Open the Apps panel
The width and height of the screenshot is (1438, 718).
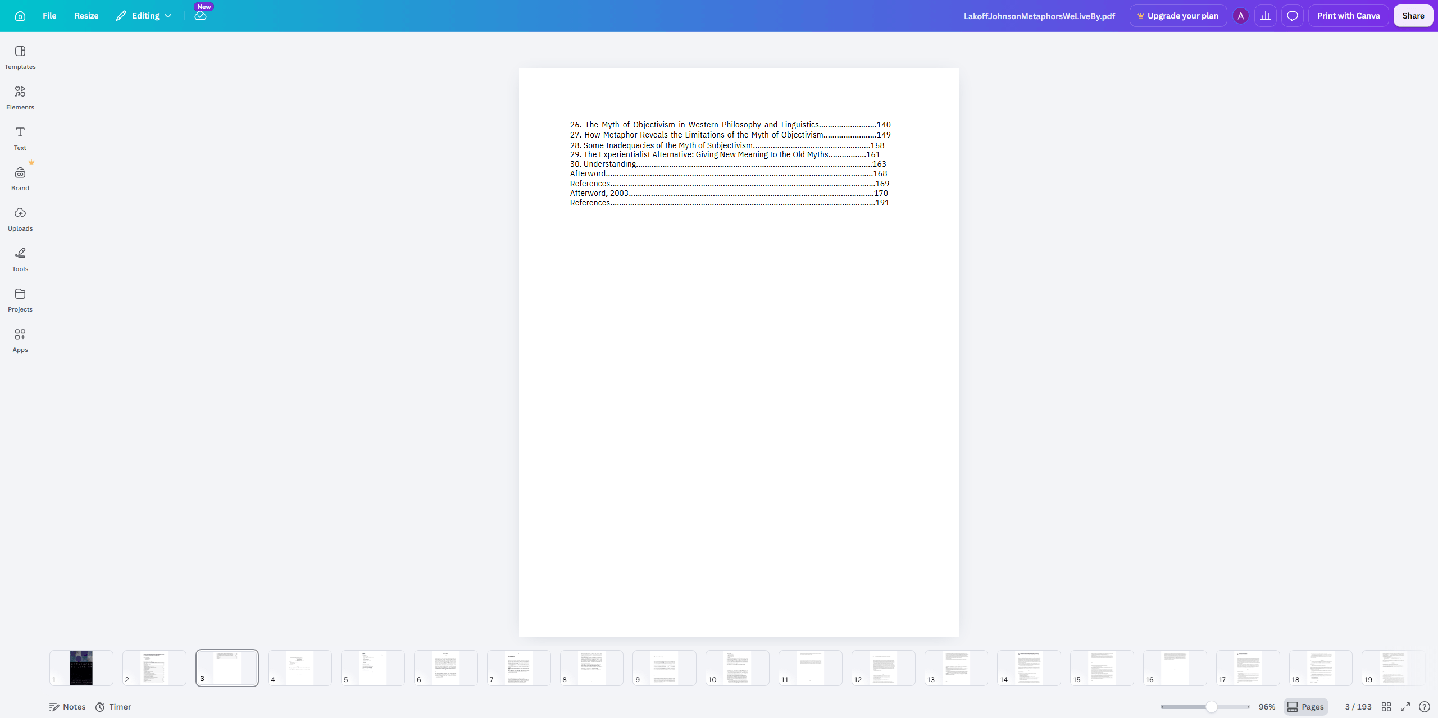click(x=20, y=341)
